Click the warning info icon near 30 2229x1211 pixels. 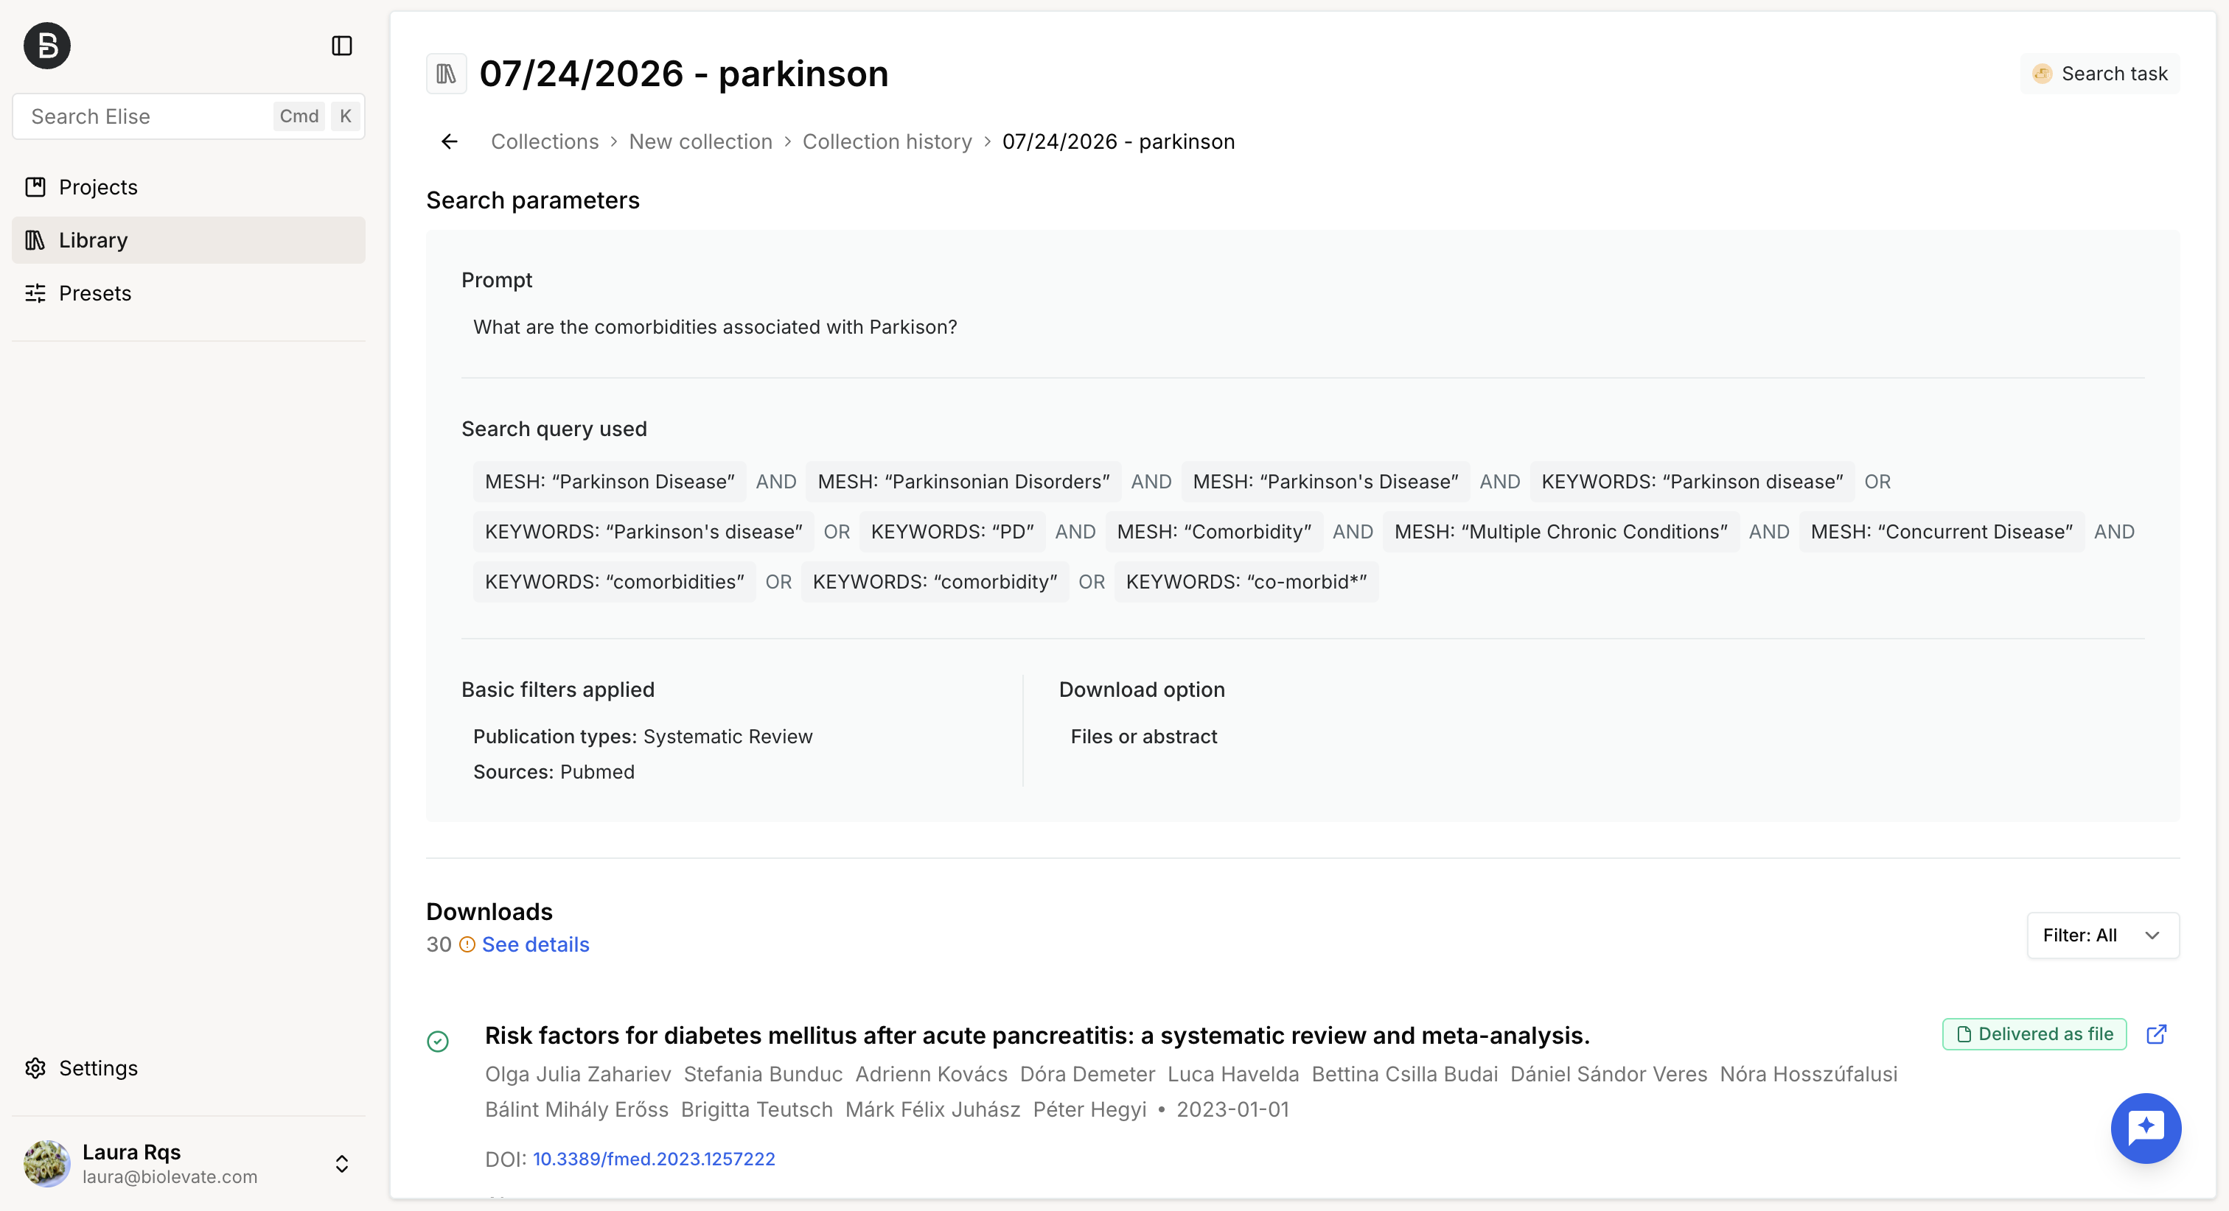[467, 944]
